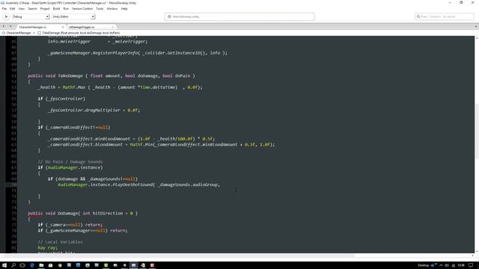This screenshot has width=479, height=269.
Task: Click 'RegisterPlayerInfo' in the code
Action: [115, 53]
